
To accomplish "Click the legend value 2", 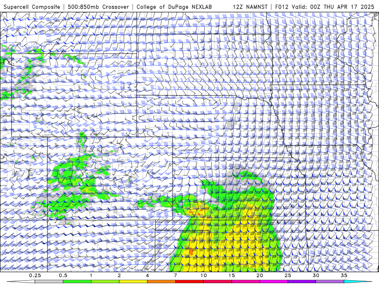I will [x=119, y=275].
